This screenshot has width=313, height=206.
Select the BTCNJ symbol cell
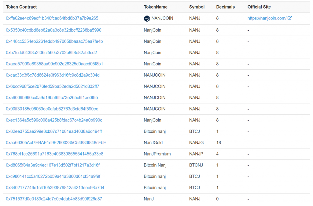pos(196,165)
